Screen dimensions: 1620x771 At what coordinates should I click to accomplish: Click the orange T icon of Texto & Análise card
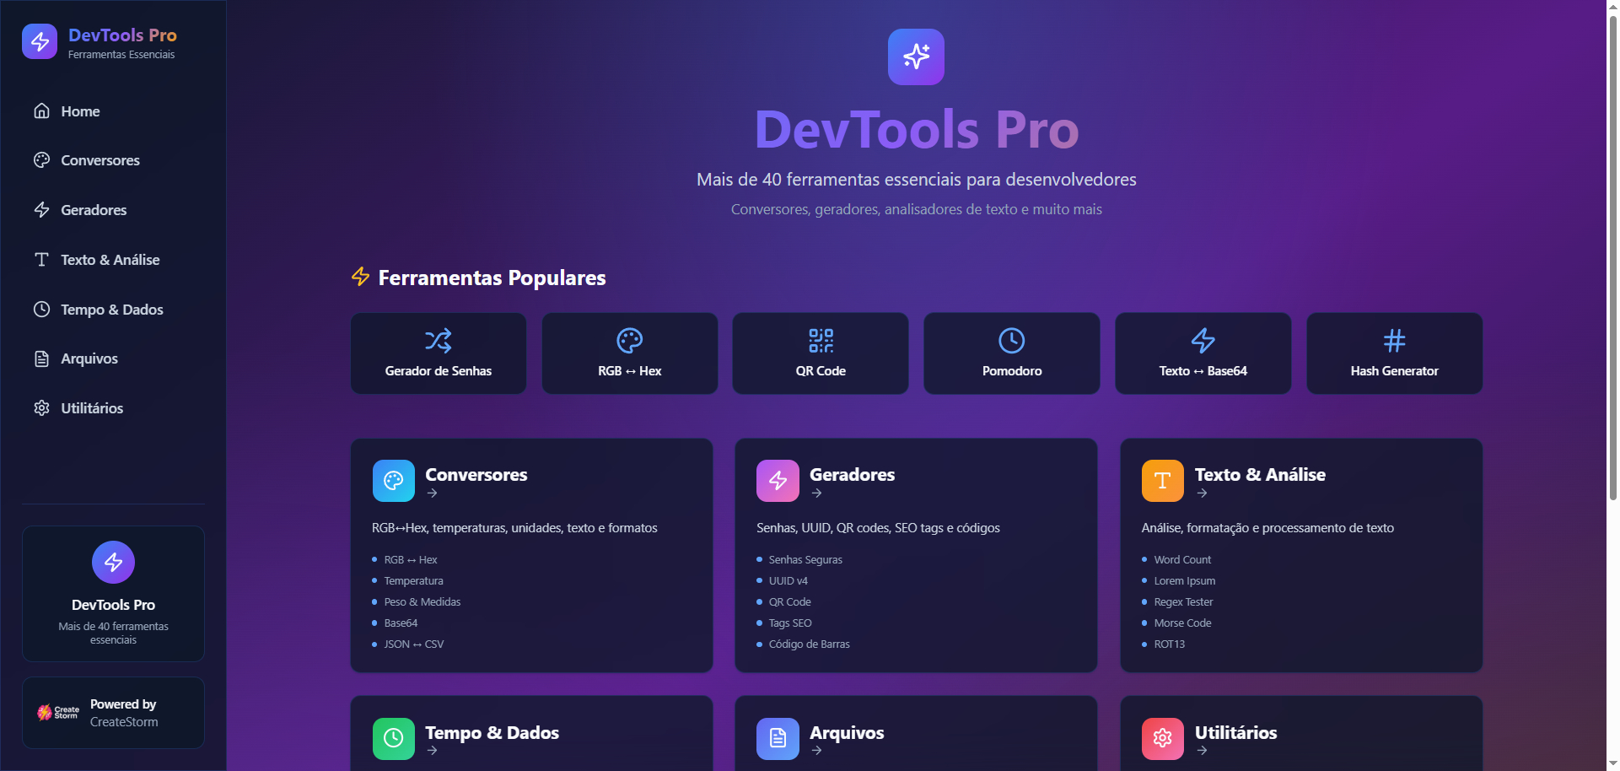click(x=1163, y=481)
